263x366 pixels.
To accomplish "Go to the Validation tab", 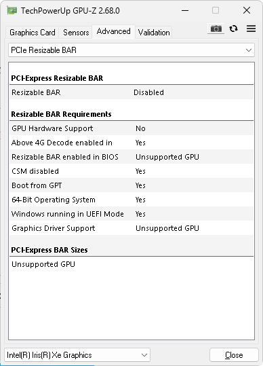I will click(154, 33).
